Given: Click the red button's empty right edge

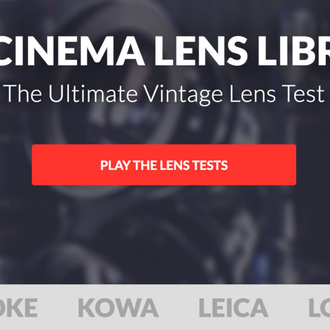Looking at the screenshot, I should point(263,165).
